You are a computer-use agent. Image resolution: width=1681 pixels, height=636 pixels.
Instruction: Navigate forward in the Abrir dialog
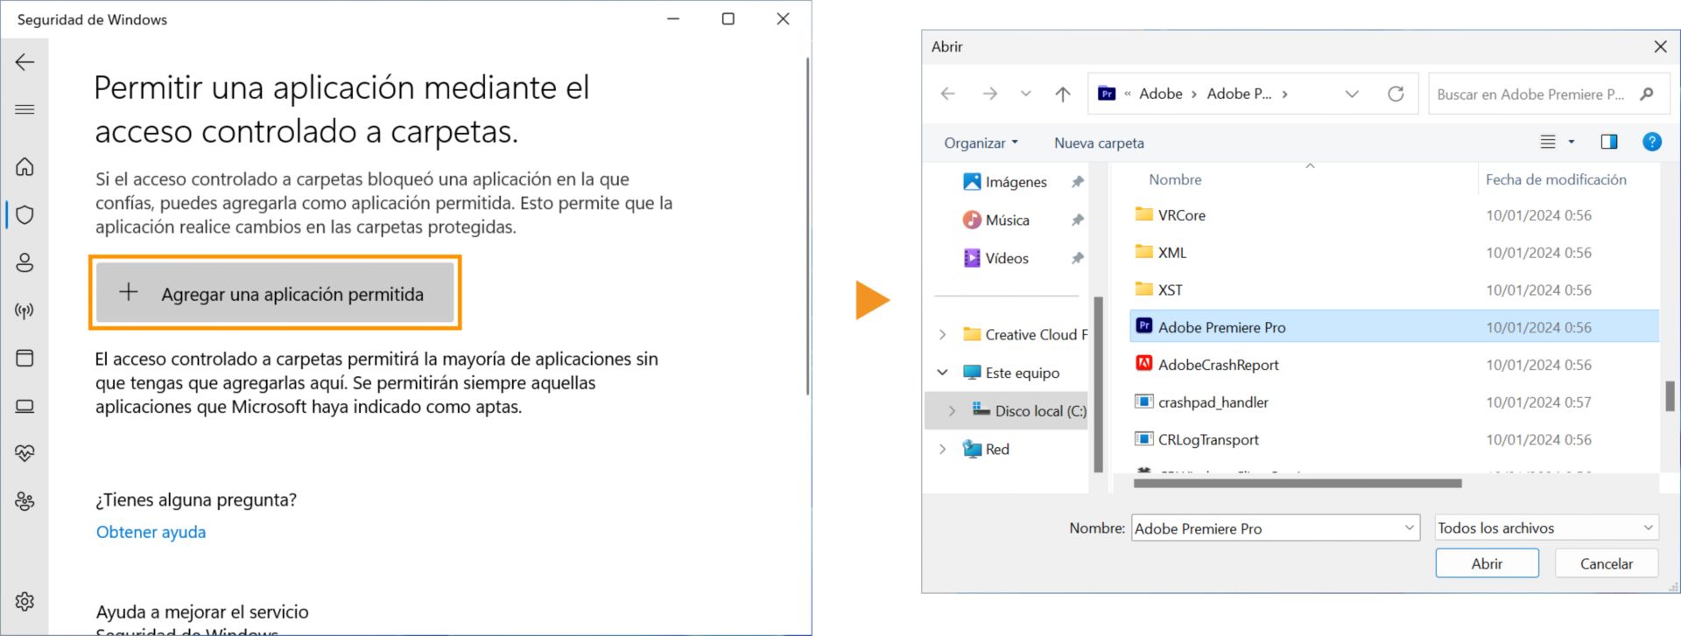pos(989,94)
